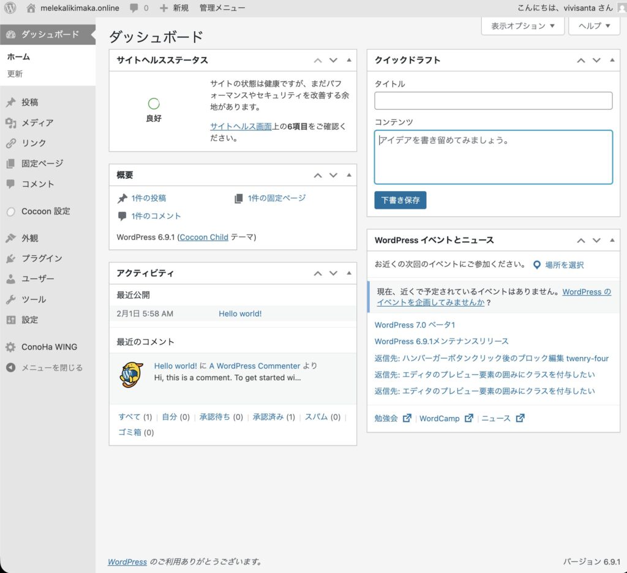Click the Wapuu commenter avatar thumbnail
The height and width of the screenshot is (573, 627).
(132, 374)
